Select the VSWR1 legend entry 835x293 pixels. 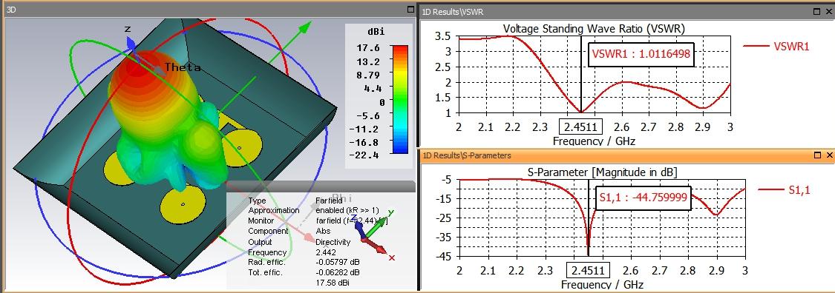776,46
